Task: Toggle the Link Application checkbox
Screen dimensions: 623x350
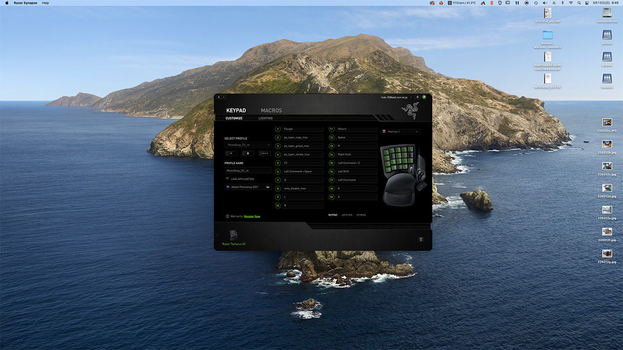Action: [227, 178]
